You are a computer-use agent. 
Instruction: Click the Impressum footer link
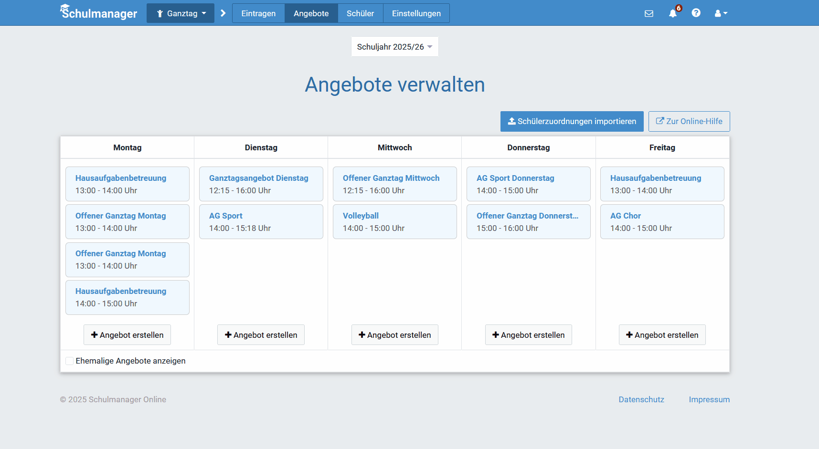(x=709, y=399)
